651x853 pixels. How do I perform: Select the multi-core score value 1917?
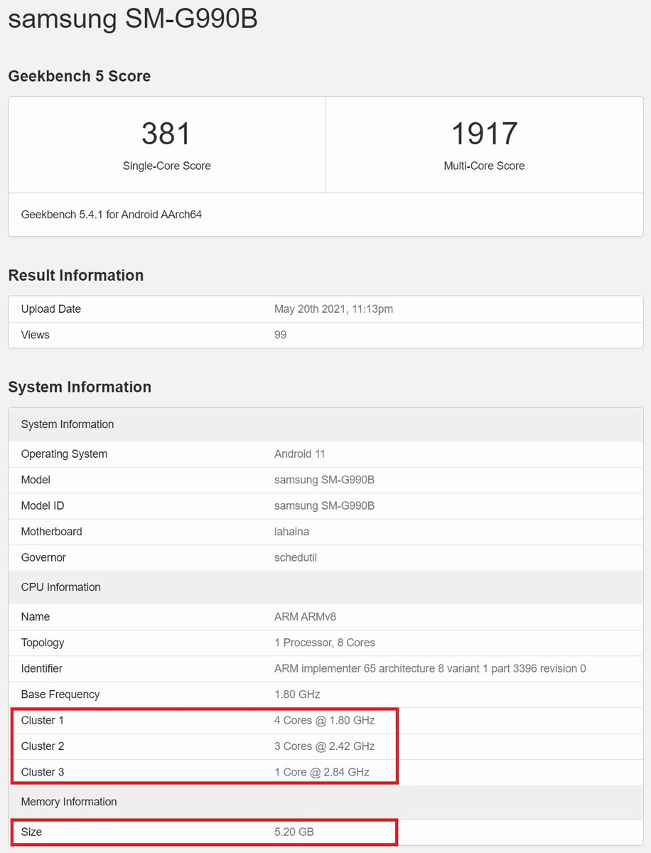(x=484, y=134)
